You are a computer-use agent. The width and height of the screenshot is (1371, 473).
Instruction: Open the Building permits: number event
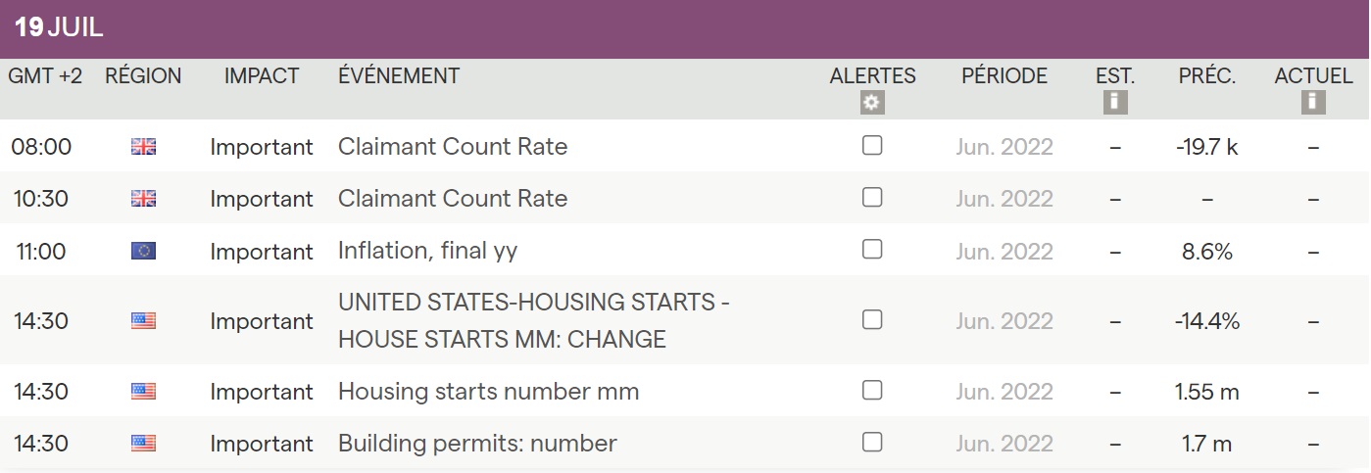tap(477, 444)
